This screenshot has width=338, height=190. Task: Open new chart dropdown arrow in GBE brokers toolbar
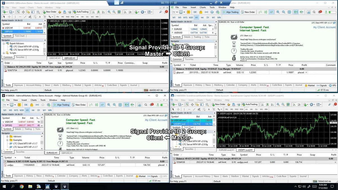[6, 12]
